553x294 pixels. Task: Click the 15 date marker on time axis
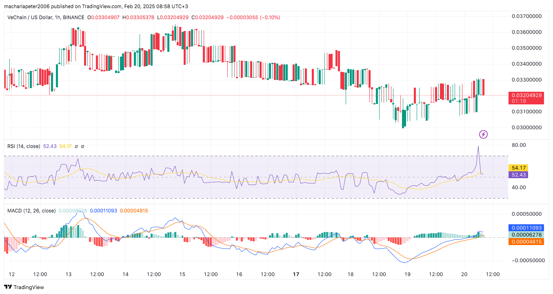[x=182, y=274]
